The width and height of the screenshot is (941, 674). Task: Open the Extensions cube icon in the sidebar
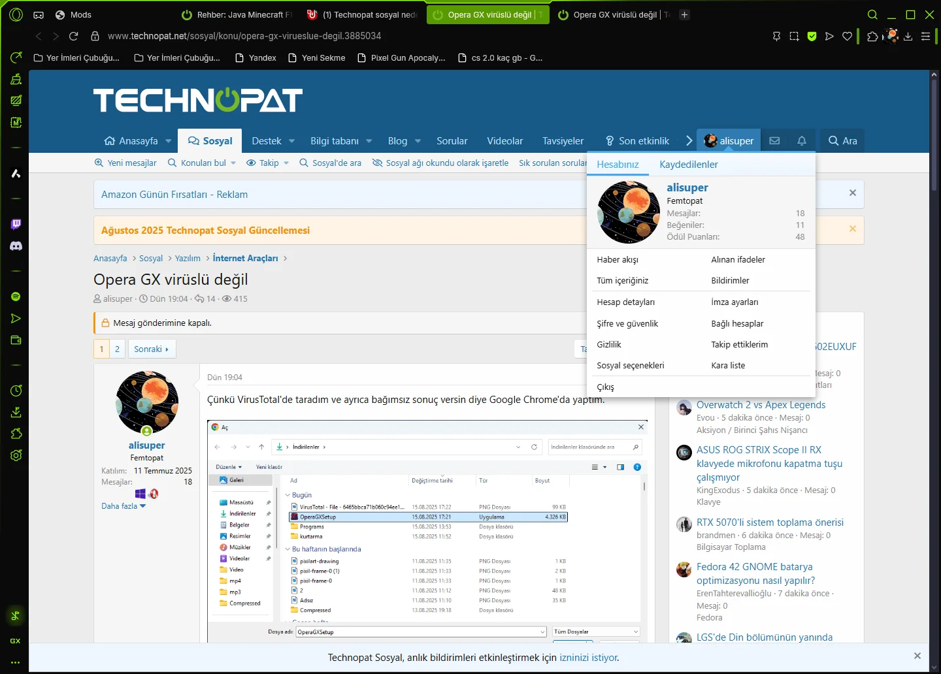16,434
